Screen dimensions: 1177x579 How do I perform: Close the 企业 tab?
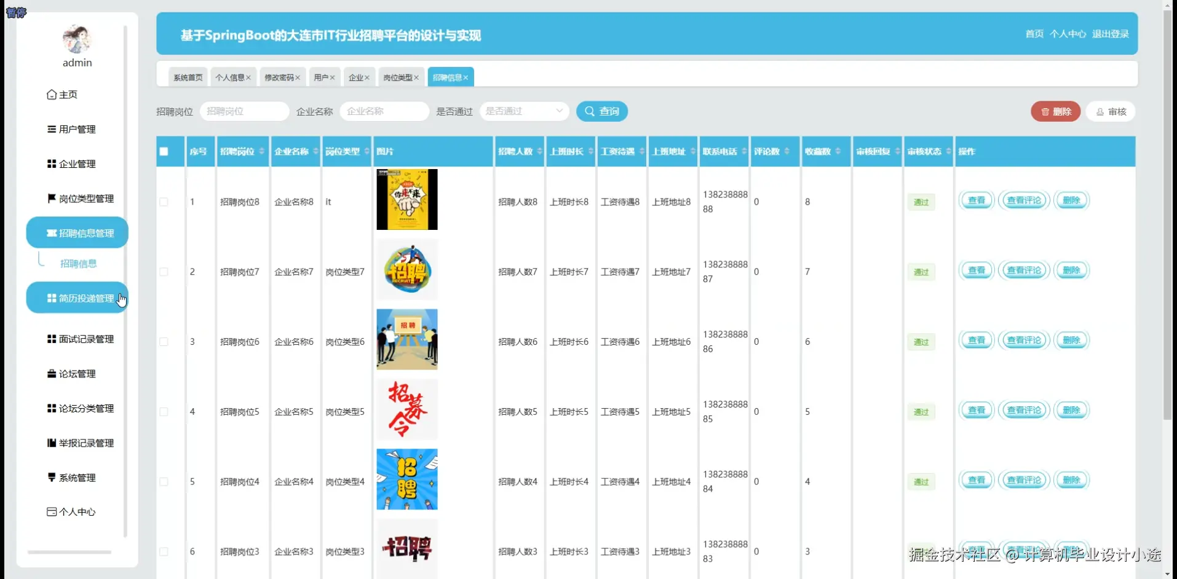click(367, 77)
